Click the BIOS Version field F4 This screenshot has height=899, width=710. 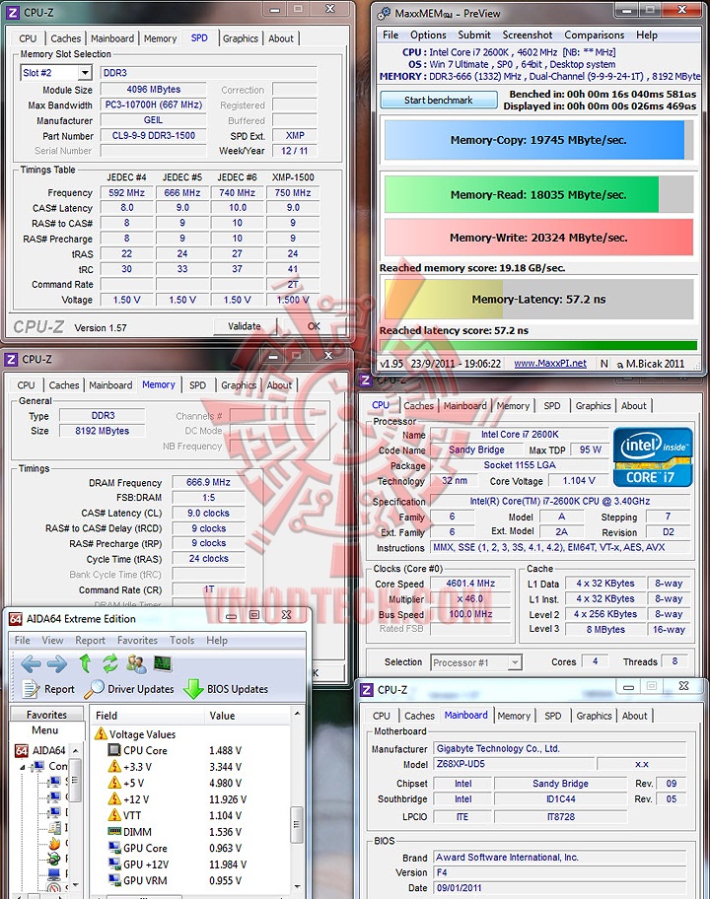[559, 872]
